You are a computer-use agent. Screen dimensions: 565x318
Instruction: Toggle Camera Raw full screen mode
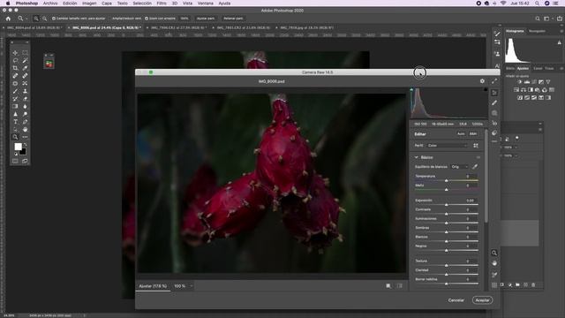[x=494, y=81]
